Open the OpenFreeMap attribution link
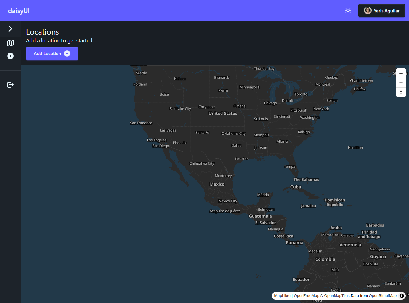 click(x=306, y=296)
